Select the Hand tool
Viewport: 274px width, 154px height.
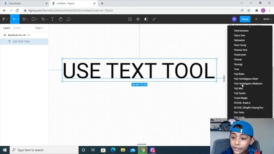[x=60, y=19]
